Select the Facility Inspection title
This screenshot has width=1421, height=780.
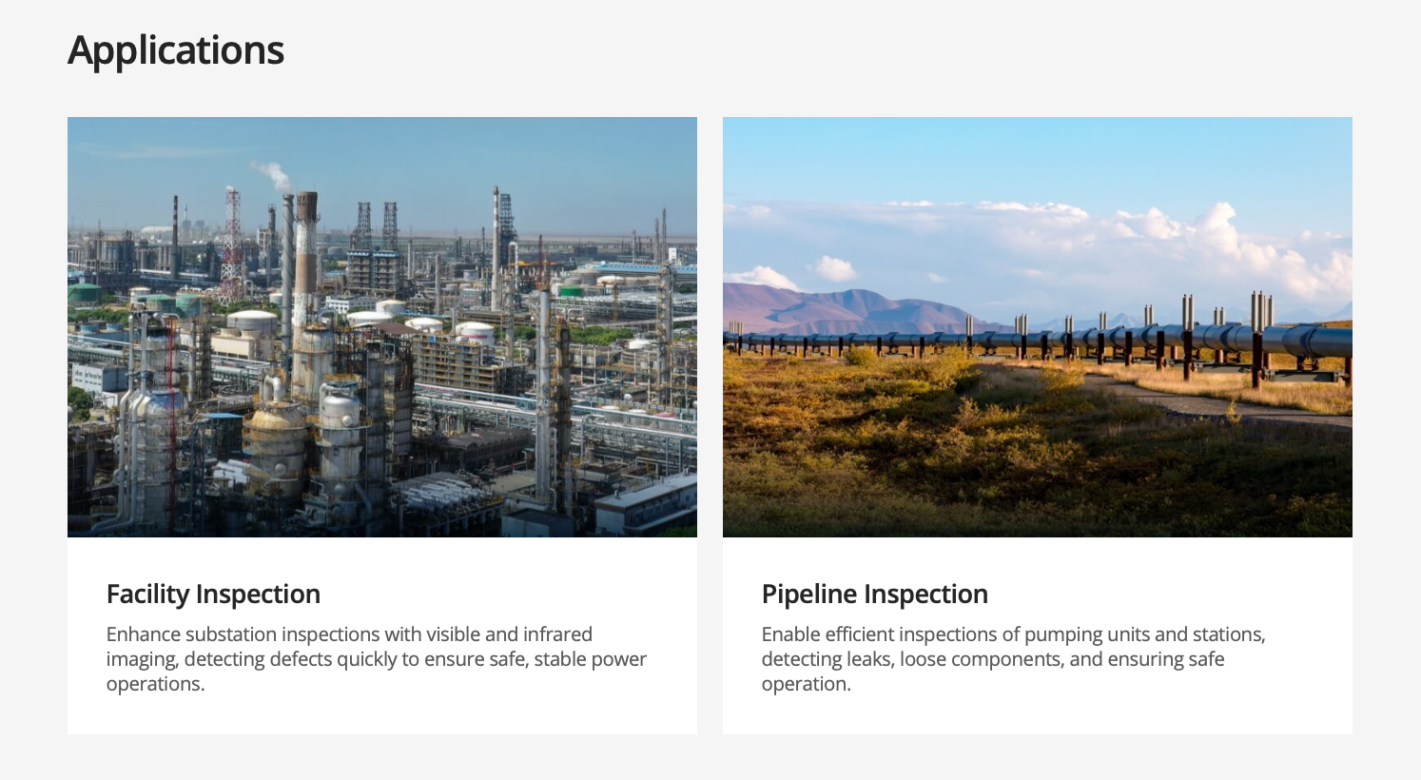[213, 594]
